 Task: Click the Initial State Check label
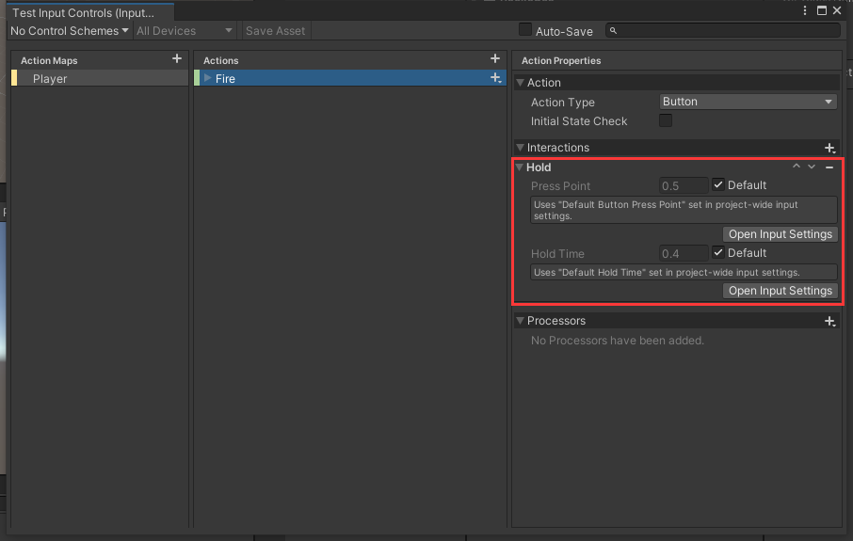[x=579, y=121]
